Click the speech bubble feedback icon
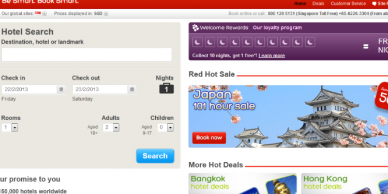 click(x=374, y=4)
